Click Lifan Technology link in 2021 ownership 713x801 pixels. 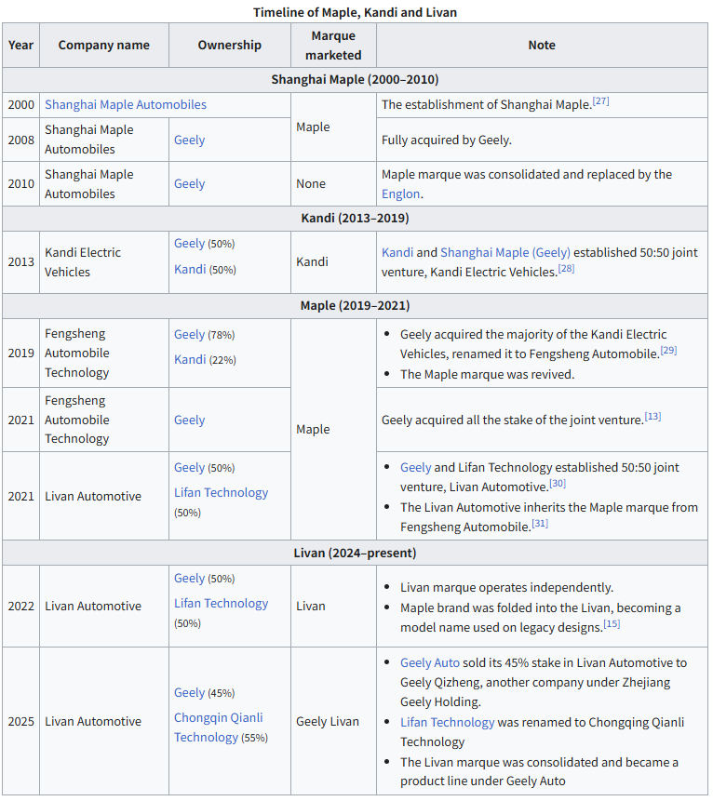pyautogui.click(x=221, y=493)
